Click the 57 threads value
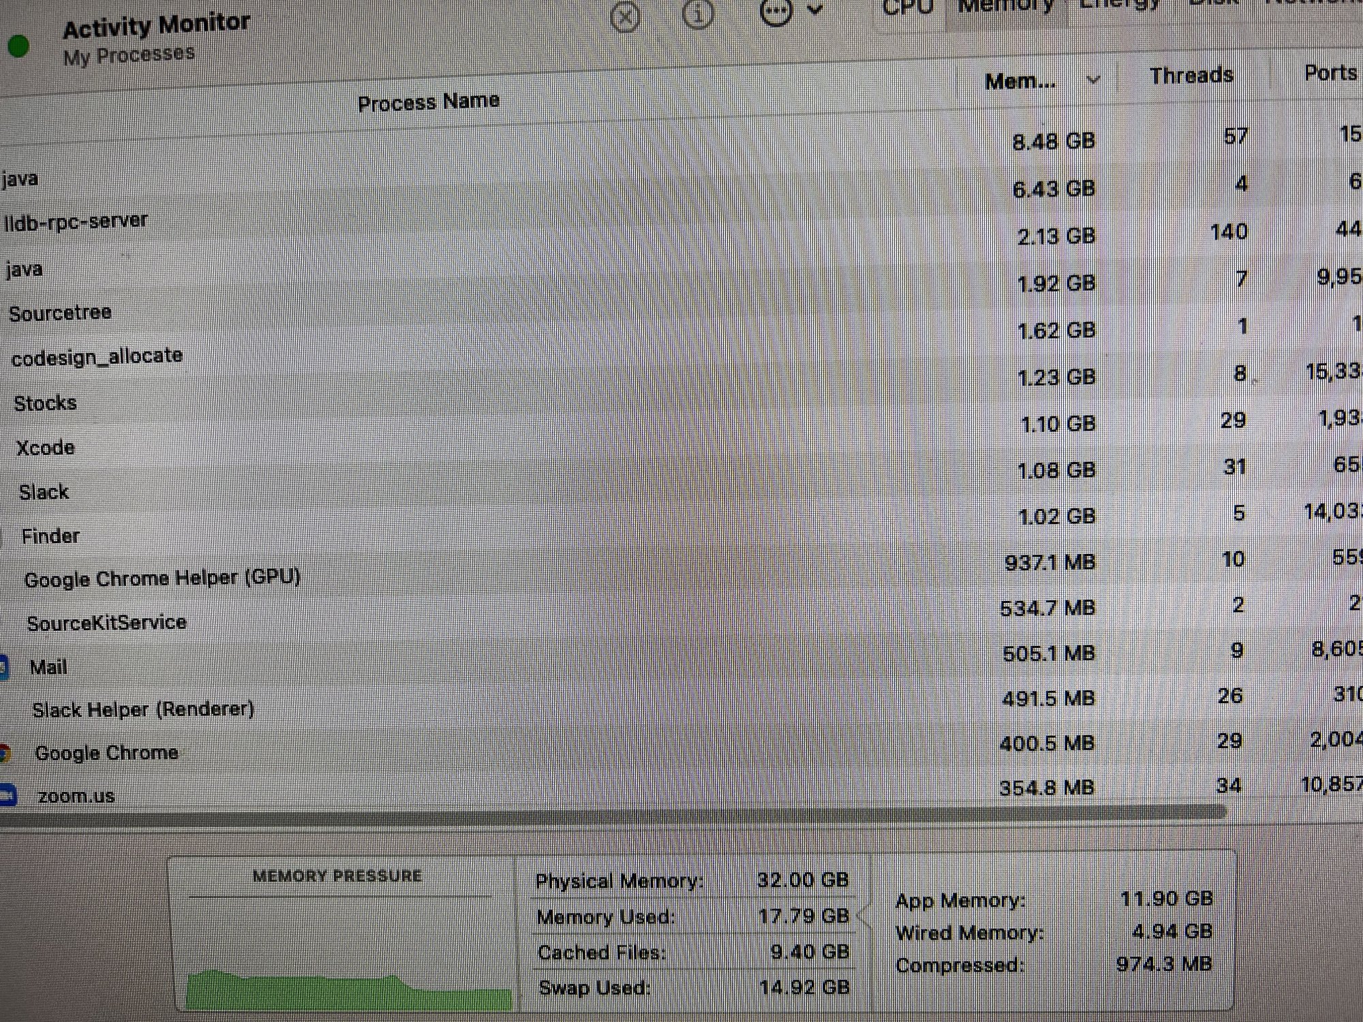Image resolution: width=1363 pixels, height=1022 pixels. (1235, 136)
